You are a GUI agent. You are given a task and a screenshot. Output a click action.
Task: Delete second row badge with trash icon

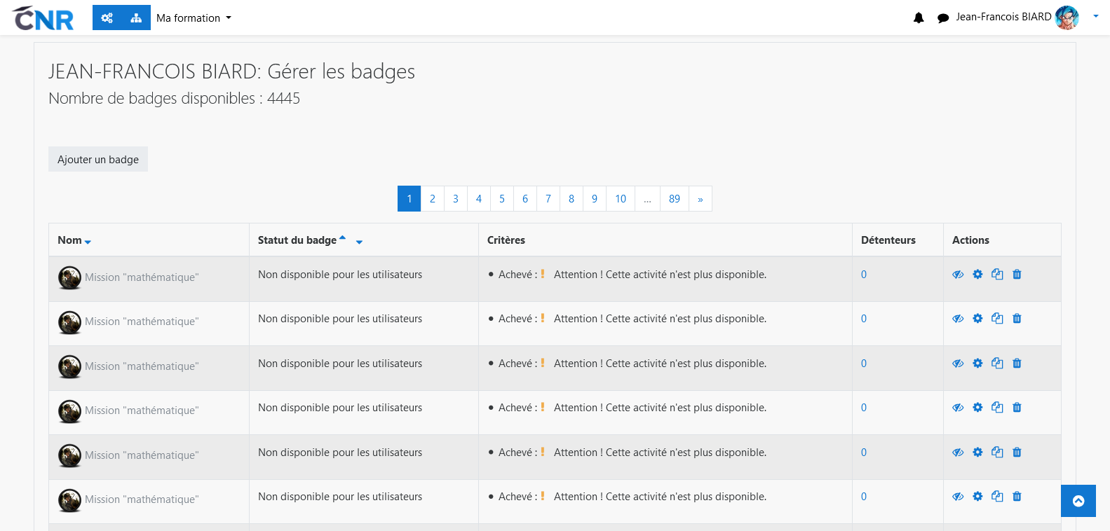1017,319
